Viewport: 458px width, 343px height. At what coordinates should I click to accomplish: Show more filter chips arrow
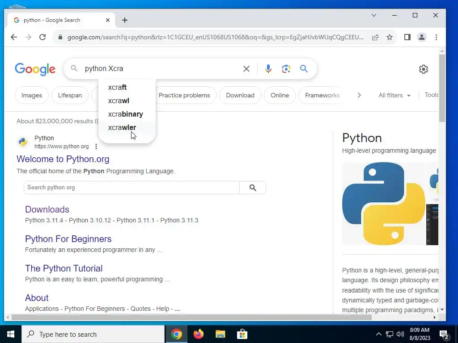click(359, 96)
